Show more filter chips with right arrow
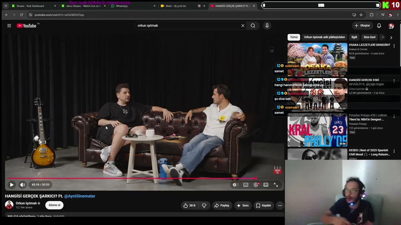401x225 pixels. point(391,37)
